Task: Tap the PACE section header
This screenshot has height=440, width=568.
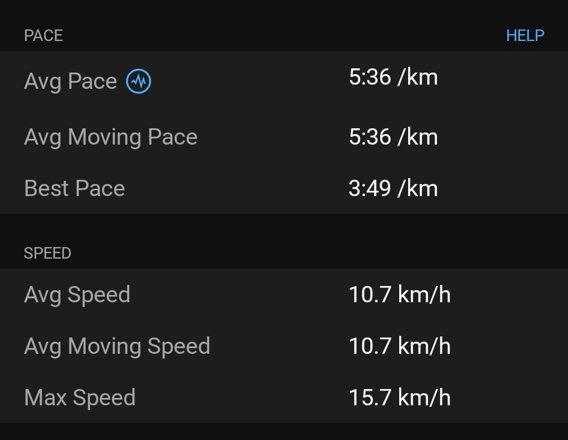Action: pos(44,36)
